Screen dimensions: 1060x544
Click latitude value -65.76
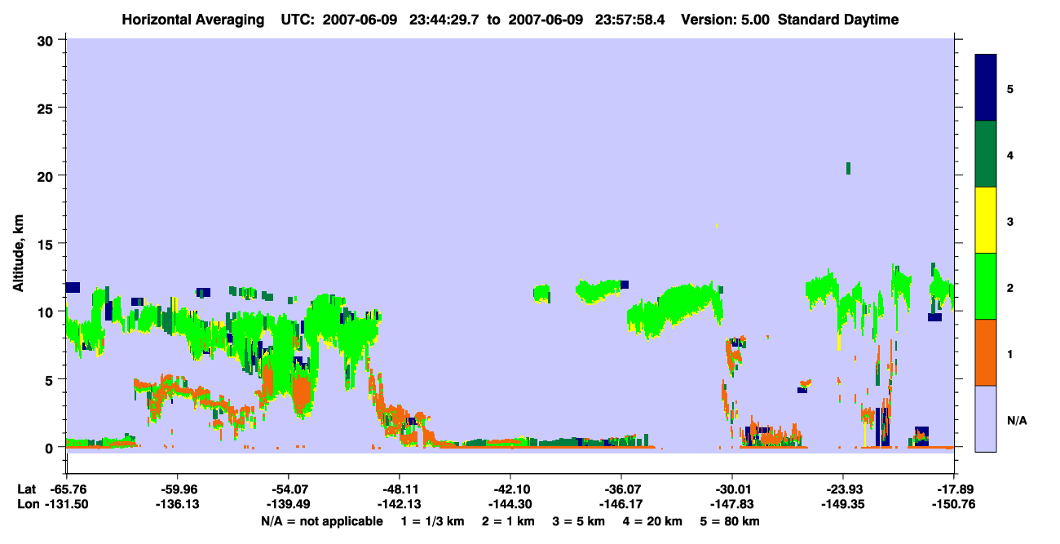tap(67, 489)
